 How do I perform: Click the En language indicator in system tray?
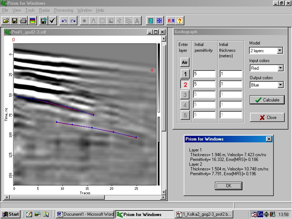point(260,214)
